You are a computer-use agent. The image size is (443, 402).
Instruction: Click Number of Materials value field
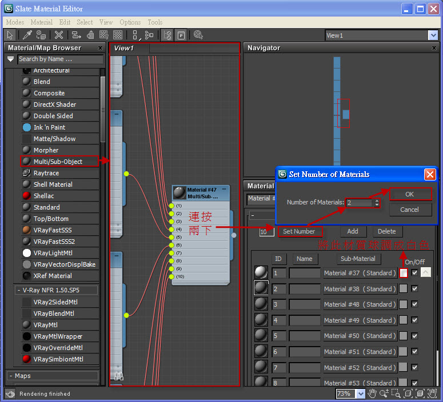360,203
